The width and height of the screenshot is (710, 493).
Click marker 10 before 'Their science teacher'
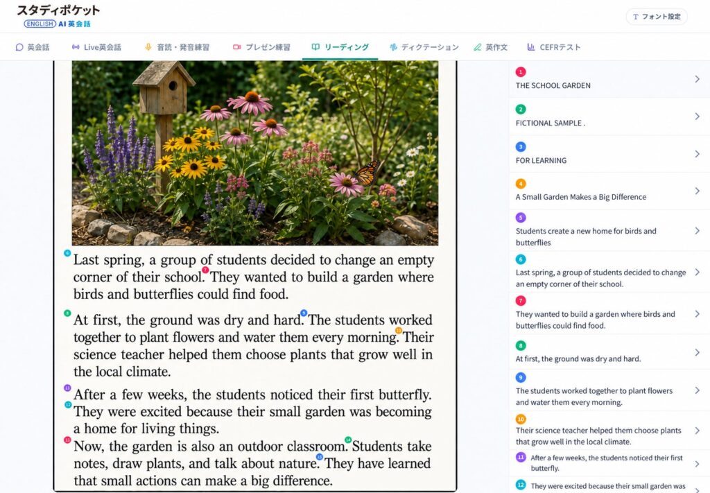point(399,331)
